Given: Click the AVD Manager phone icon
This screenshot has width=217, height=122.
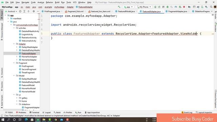Looking at the screenshot, I should pyautogui.click(x=202, y=7).
